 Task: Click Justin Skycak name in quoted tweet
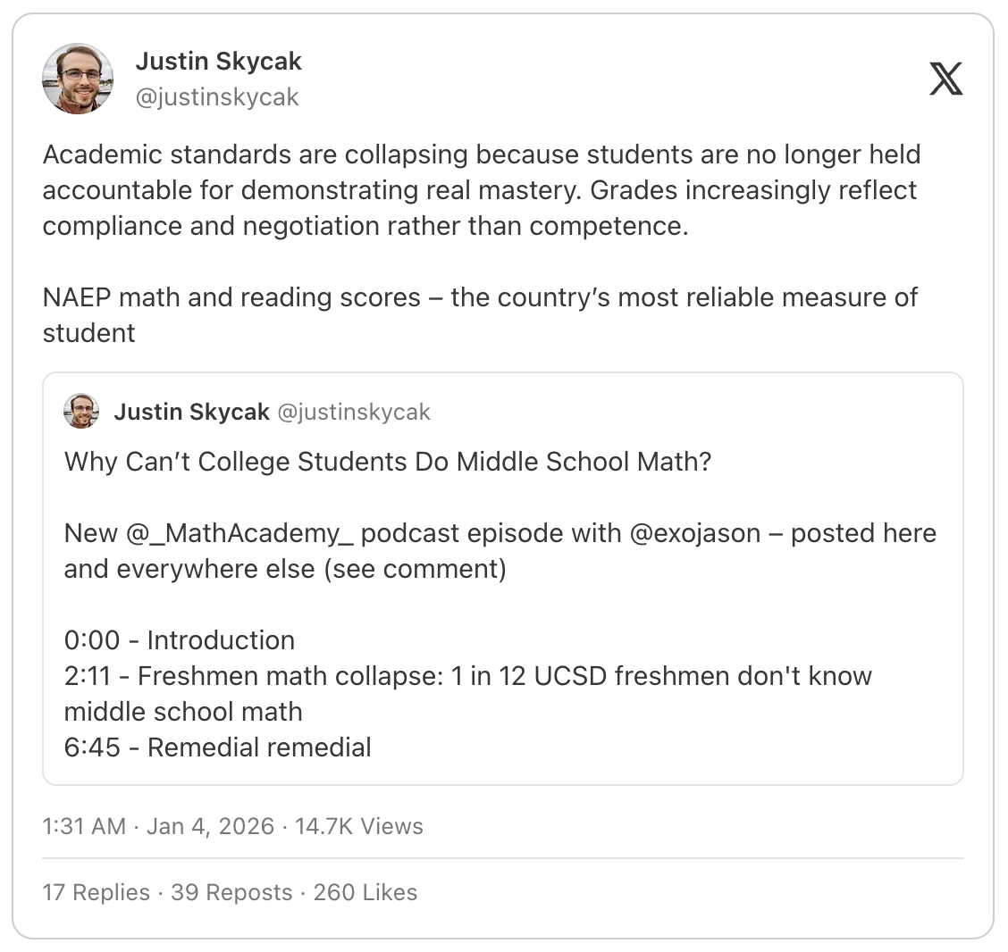coord(191,412)
